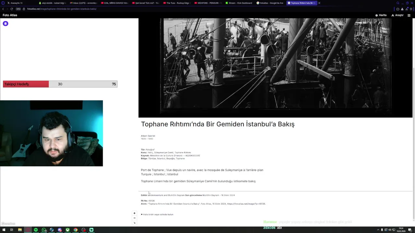Switch to the Stream - Kick Dashboard tab

(239, 3)
